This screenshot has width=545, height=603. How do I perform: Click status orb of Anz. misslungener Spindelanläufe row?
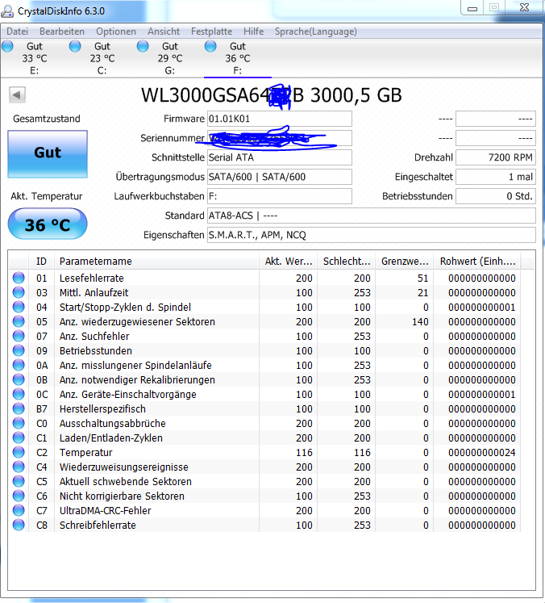[19, 365]
